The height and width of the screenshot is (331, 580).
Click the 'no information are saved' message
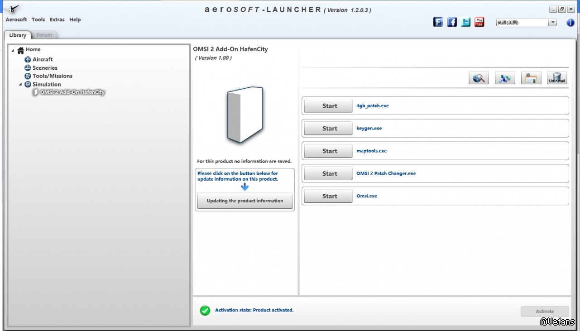tap(244, 161)
